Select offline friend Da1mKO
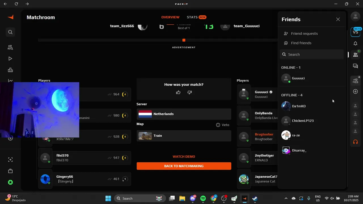363x204 pixels. (312, 106)
